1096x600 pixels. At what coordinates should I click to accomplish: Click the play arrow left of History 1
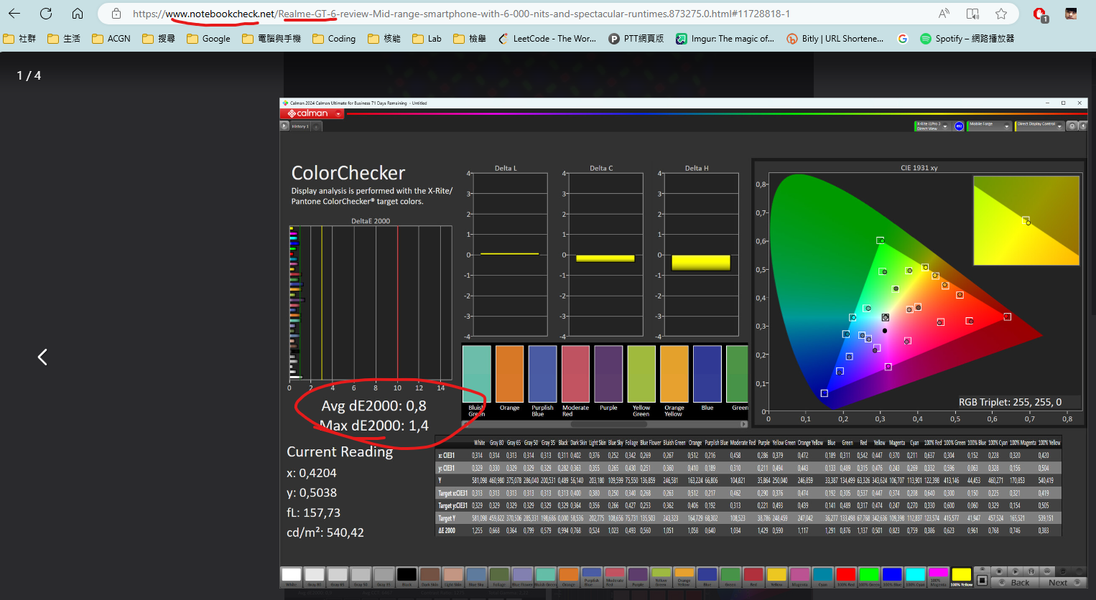click(x=284, y=126)
